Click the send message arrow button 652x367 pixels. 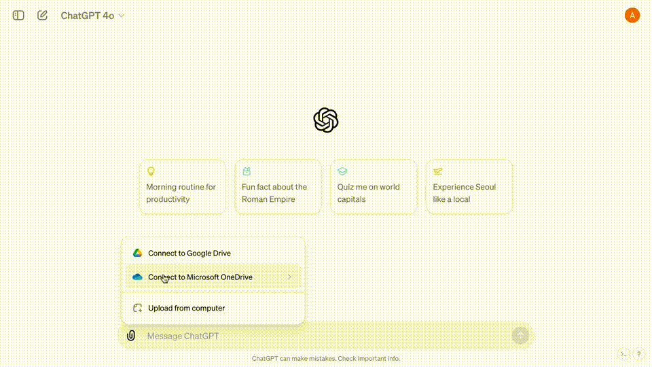(x=520, y=336)
